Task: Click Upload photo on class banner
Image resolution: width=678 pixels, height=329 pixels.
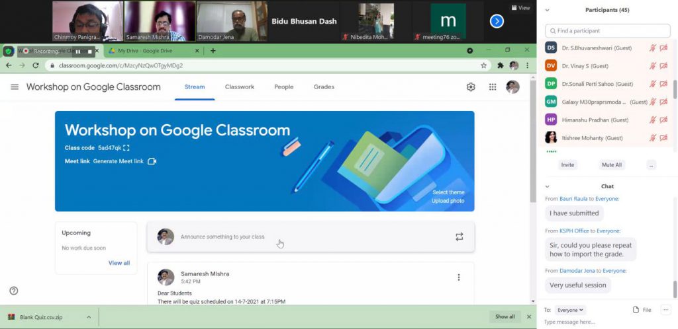Action: pos(448,201)
